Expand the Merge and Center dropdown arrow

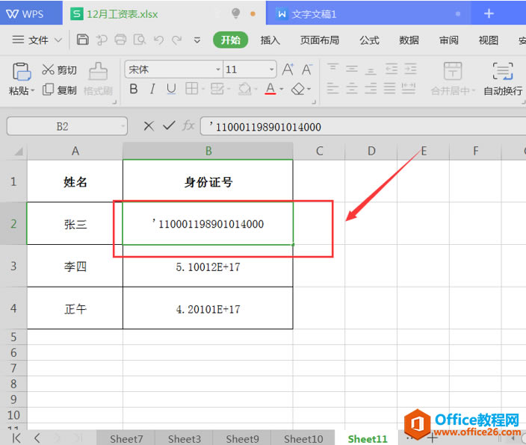coord(474,90)
